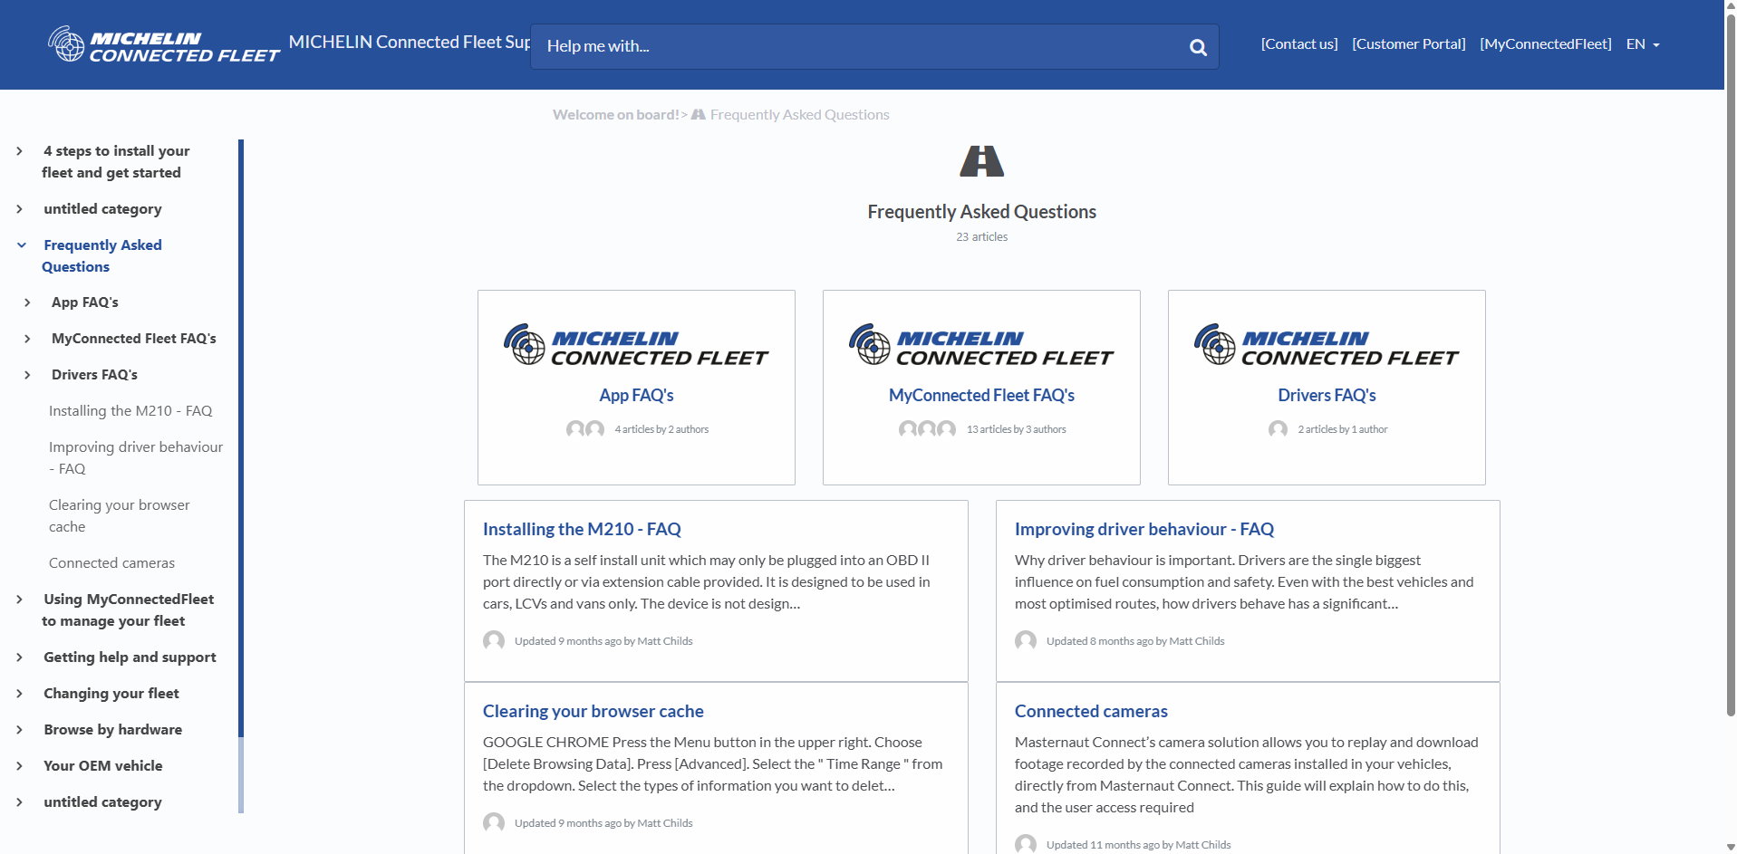Select 'Getting help and support' sidebar category
Screen dimensions: 1737x854
tap(130, 657)
